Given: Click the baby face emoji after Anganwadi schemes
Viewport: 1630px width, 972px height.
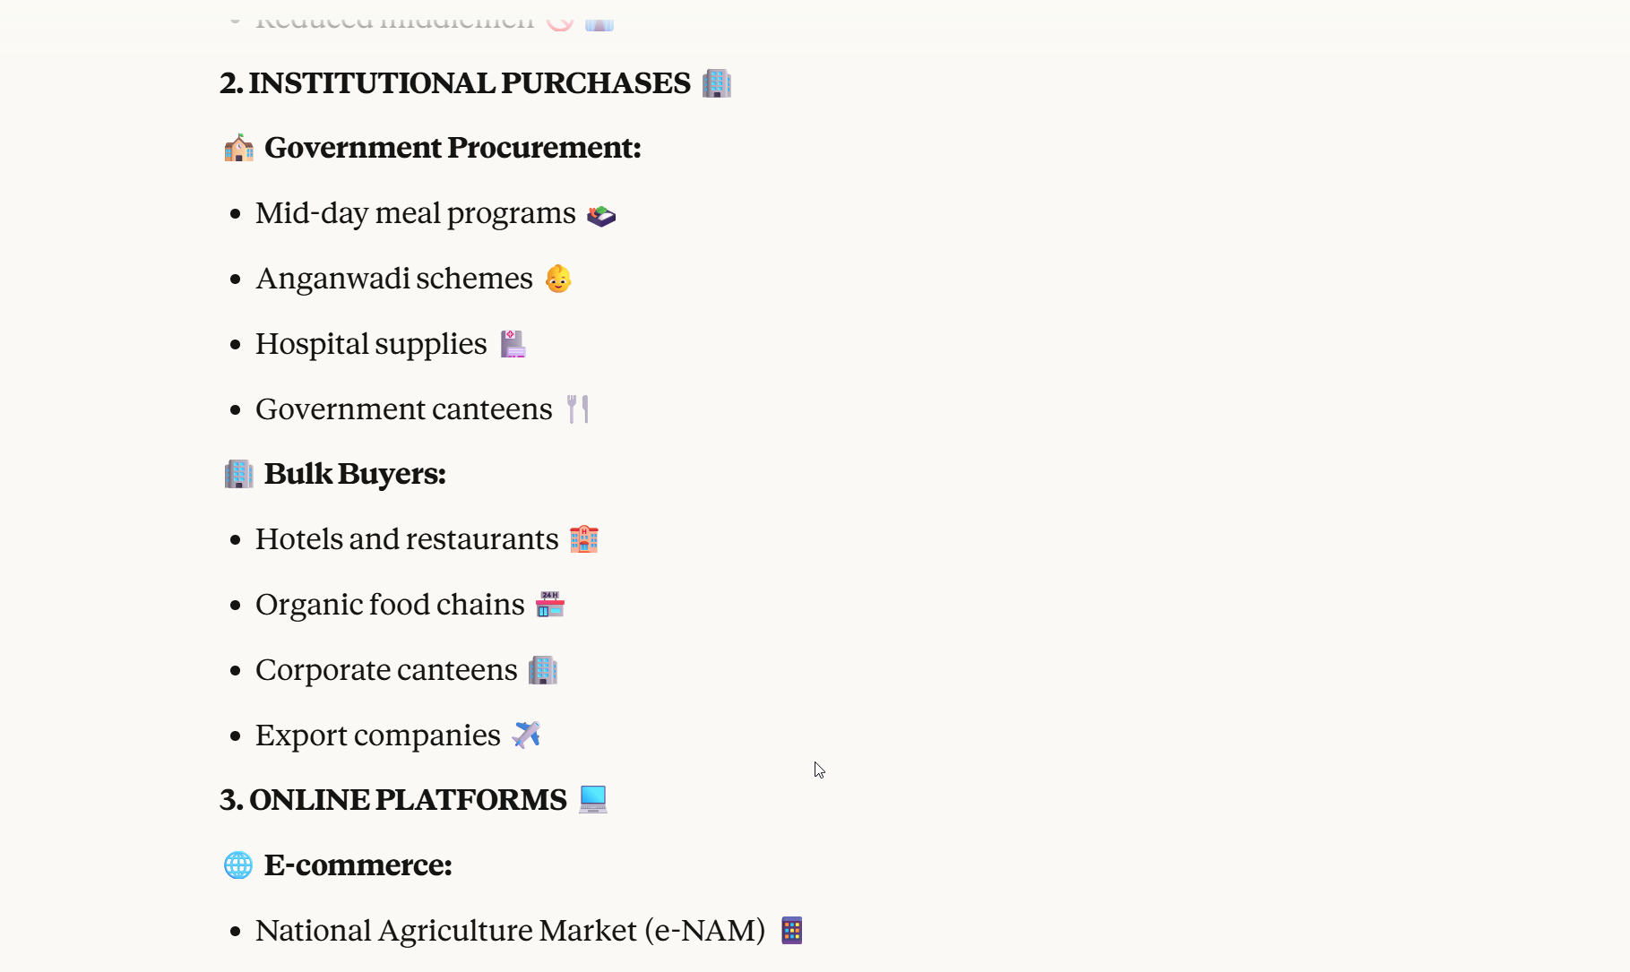Looking at the screenshot, I should (558, 280).
